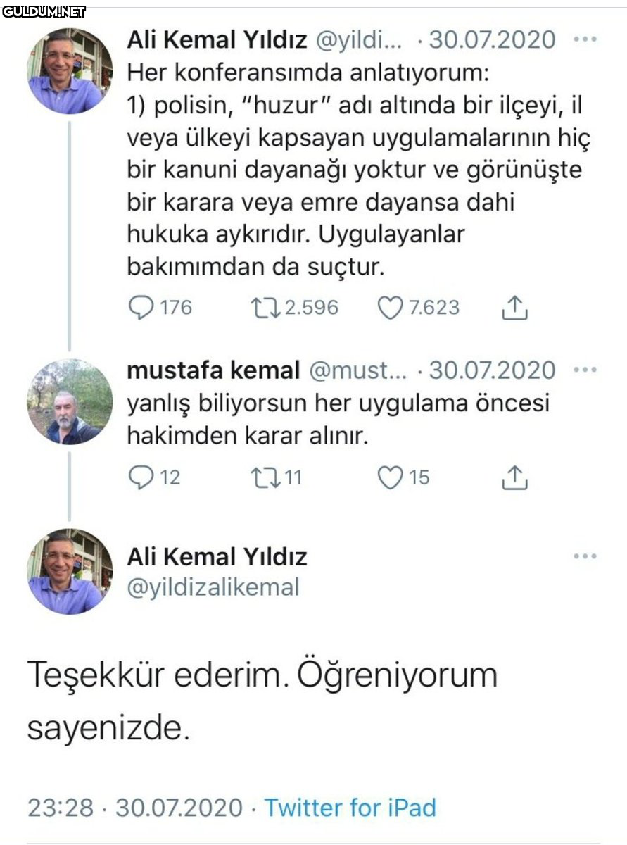Screen dimensions: 627x845
Task: Open avatar beside the main tweet
Action: 69,571
